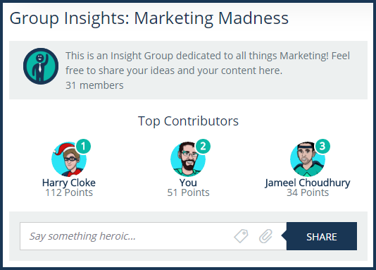
Task: Click the '112 Points' score text
Action: pyautogui.click(x=69, y=192)
